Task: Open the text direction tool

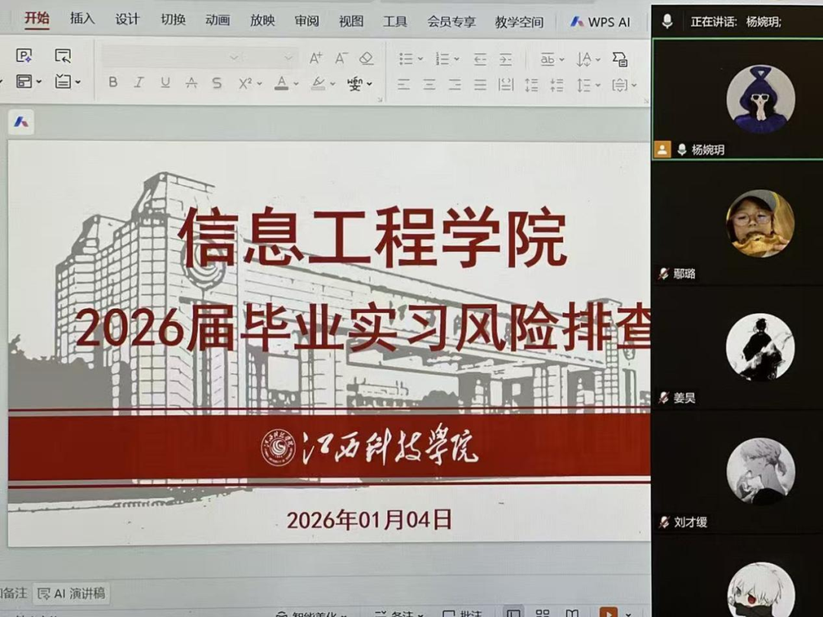Action: (x=584, y=59)
